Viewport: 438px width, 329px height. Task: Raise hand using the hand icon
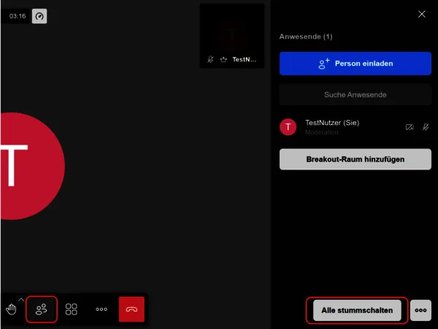pyautogui.click(x=10, y=309)
